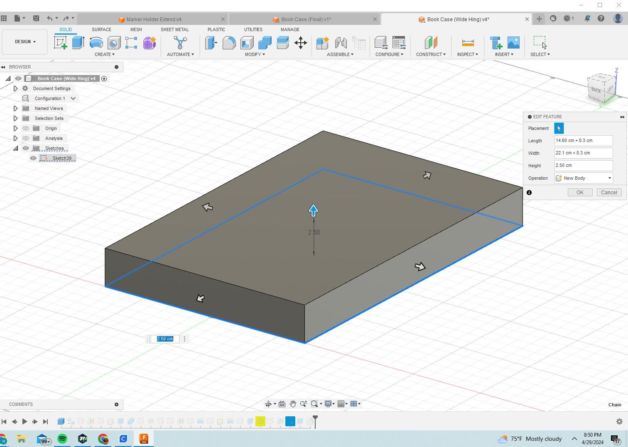Select the Offset Face tool
Image resolution: width=628 pixels, height=447 pixels.
click(x=282, y=43)
